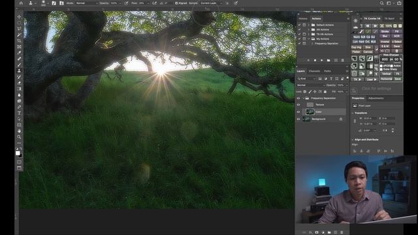418x235 pixels.
Task: Select the Clone Stamp tool
Action: 19,71
